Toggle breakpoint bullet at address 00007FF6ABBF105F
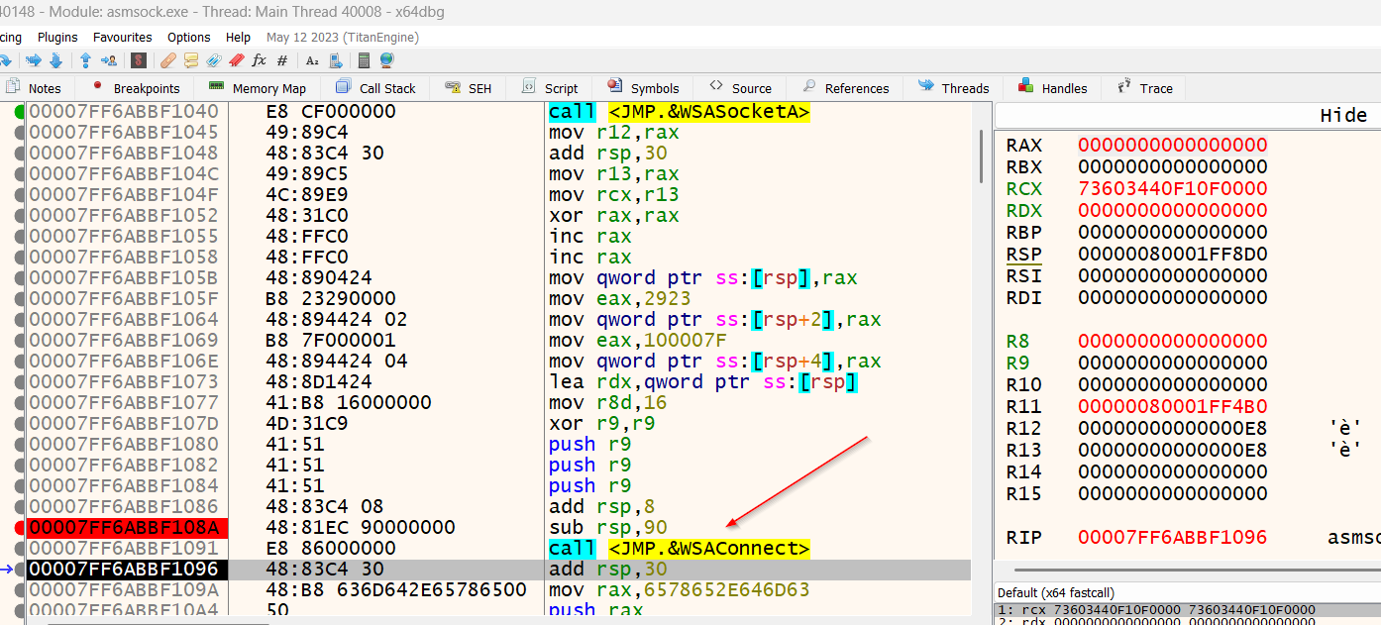This screenshot has width=1381, height=625. pyautogui.click(x=20, y=298)
